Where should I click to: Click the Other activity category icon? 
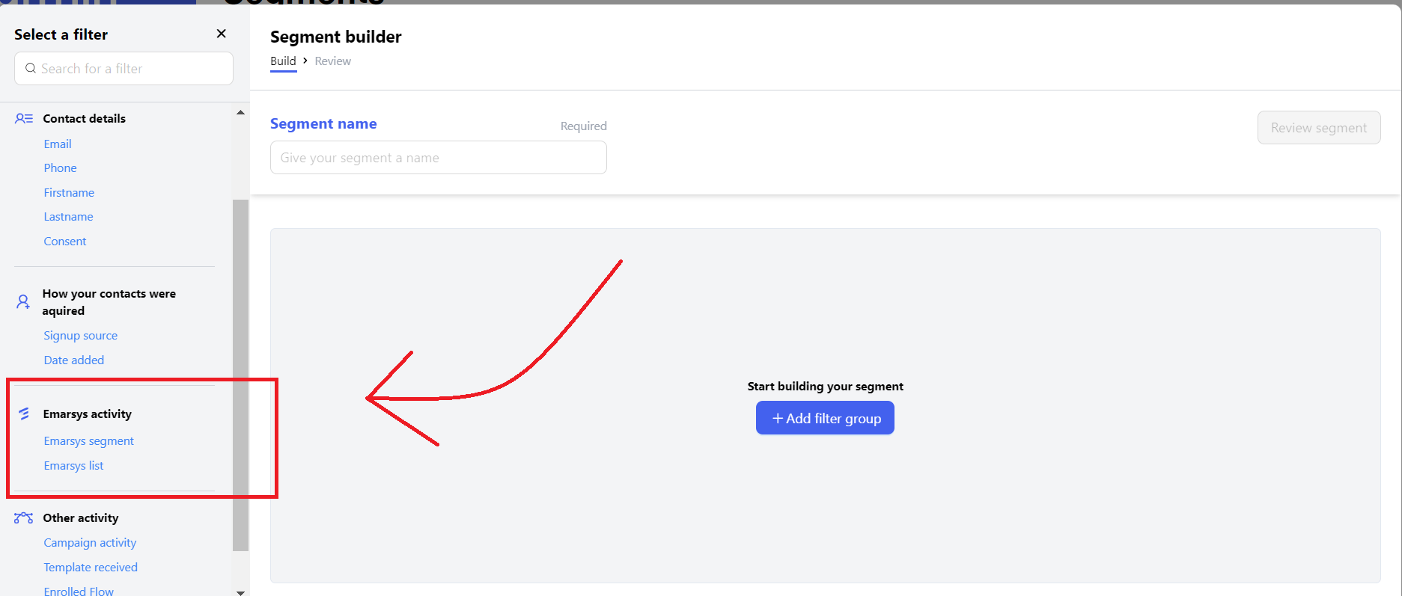point(24,517)
